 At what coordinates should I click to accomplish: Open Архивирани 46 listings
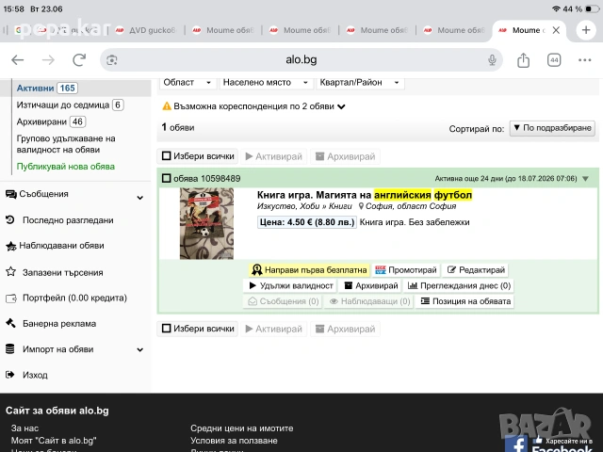51,121
